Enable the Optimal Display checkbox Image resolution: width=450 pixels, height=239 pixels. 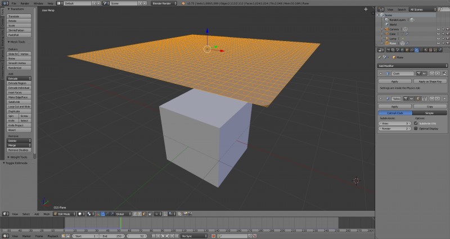click(x=416, y=129)
